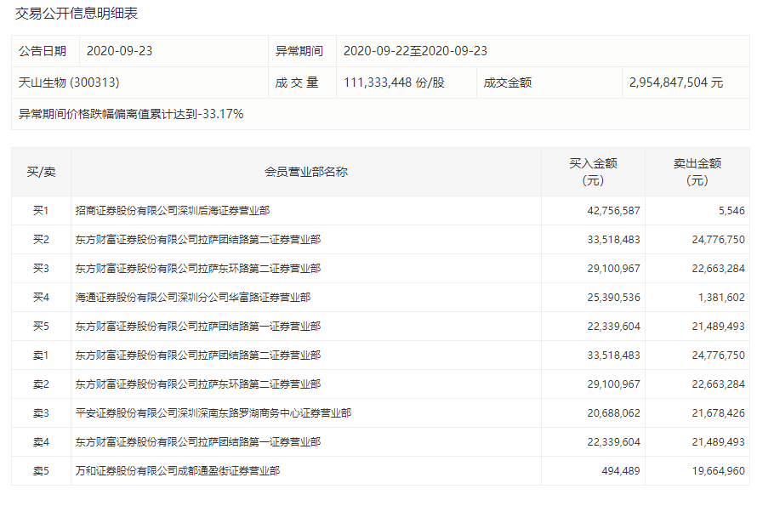This screenshot has width=757, height=506.
Task: Open 招商证券 深圳后海证券营业部 entry
Action: click(x=173, y=210)
